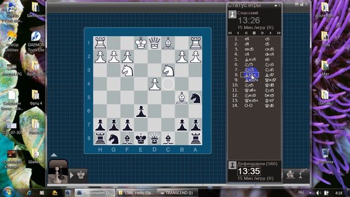Viewport: 350px width, 197px height.
Task: Switch to Chessmaster taskbar button
Action: pos(95,193)
